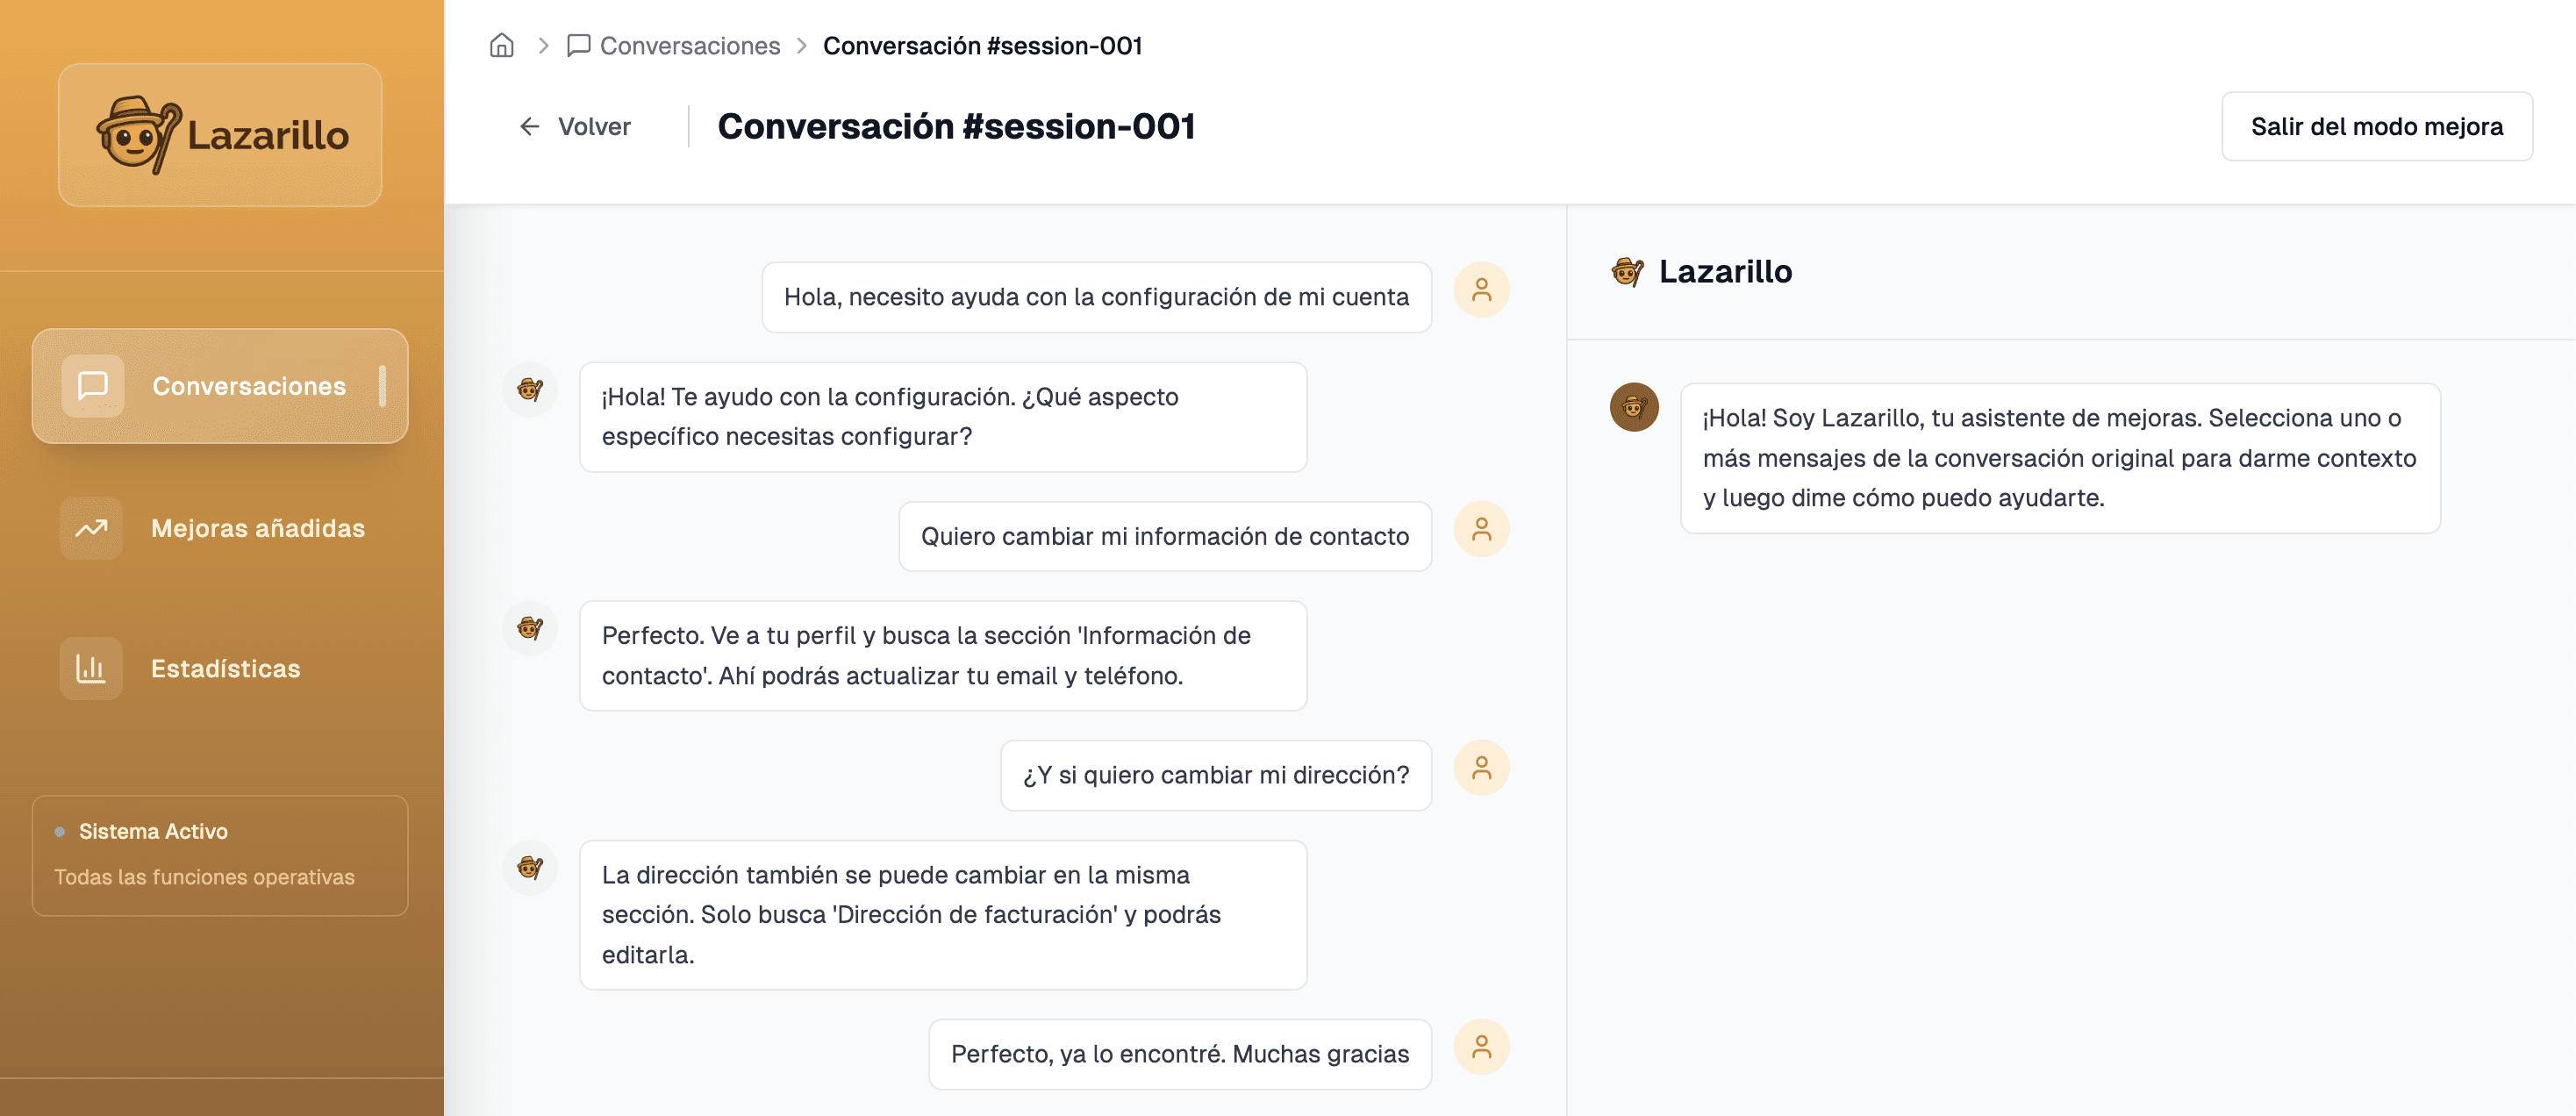Click the user avatar beside 'Perfecto, ya lo encontré'
This screenshot has width=2576, height=1116.
(1481, 1047)
